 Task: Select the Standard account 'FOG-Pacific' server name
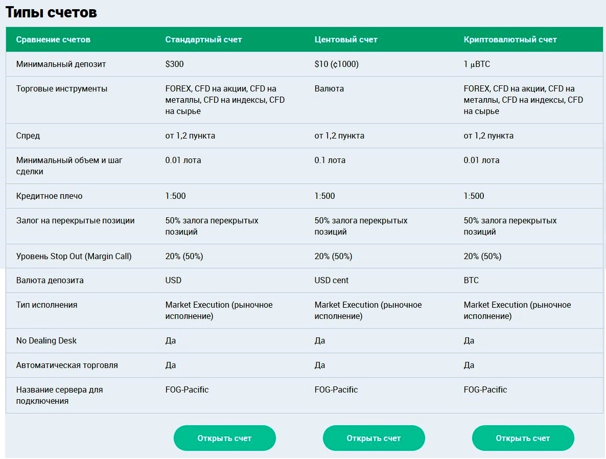(x=187, y=390)
